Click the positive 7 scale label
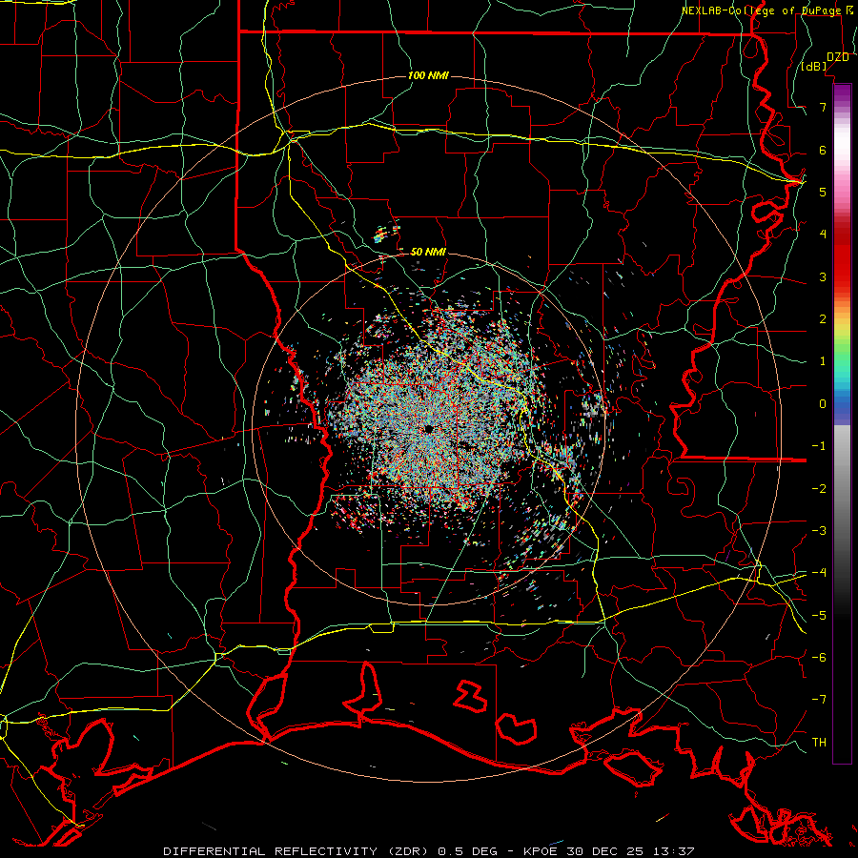Screen dimensions: 858x858 click(x=823, y=107)
